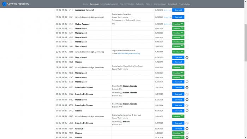Open history icon for row 39 with 6,536 blocks
The height and width of the screenshot is (139, 247).
coord(187,123)
